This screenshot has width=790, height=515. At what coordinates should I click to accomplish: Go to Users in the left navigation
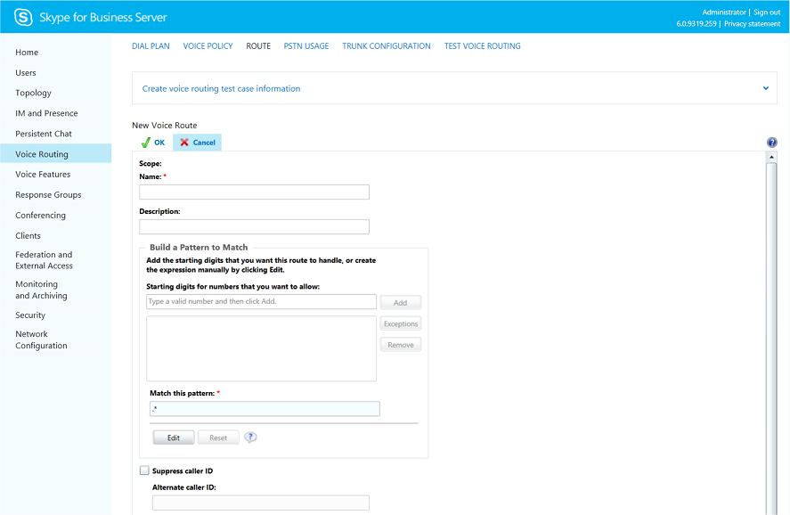coord(26,73)
